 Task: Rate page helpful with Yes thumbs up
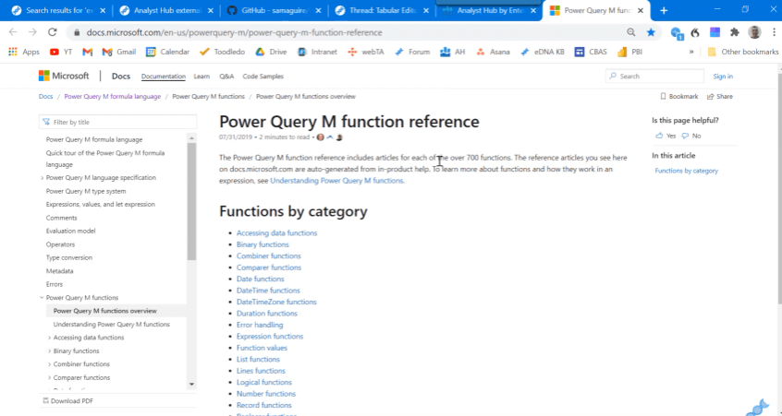666,136
